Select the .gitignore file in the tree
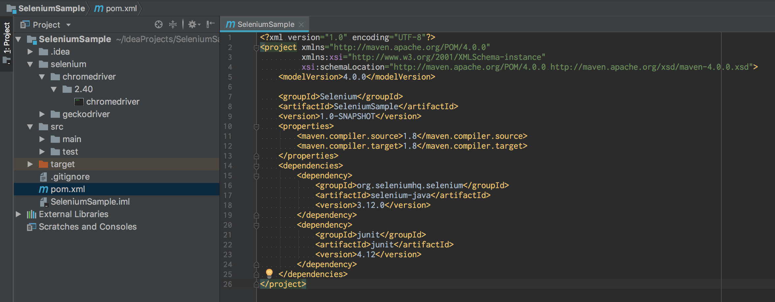Viewport: 775px width, 302px height. pos(70,177)
